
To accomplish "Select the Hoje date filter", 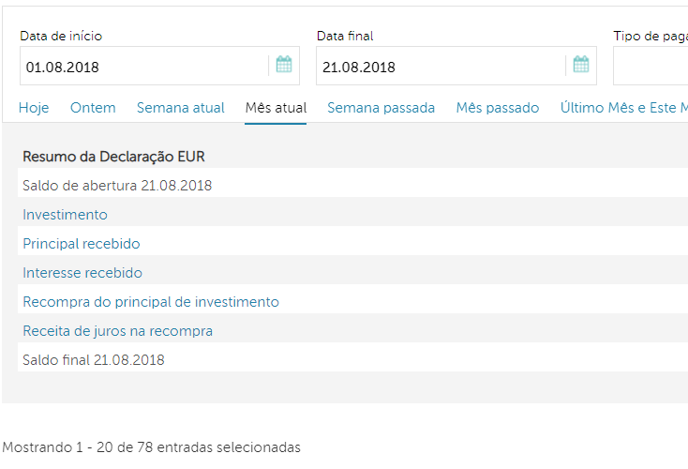I will (34, 108).
